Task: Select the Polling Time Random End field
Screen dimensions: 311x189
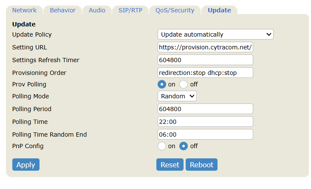Action: click(205, 135)
